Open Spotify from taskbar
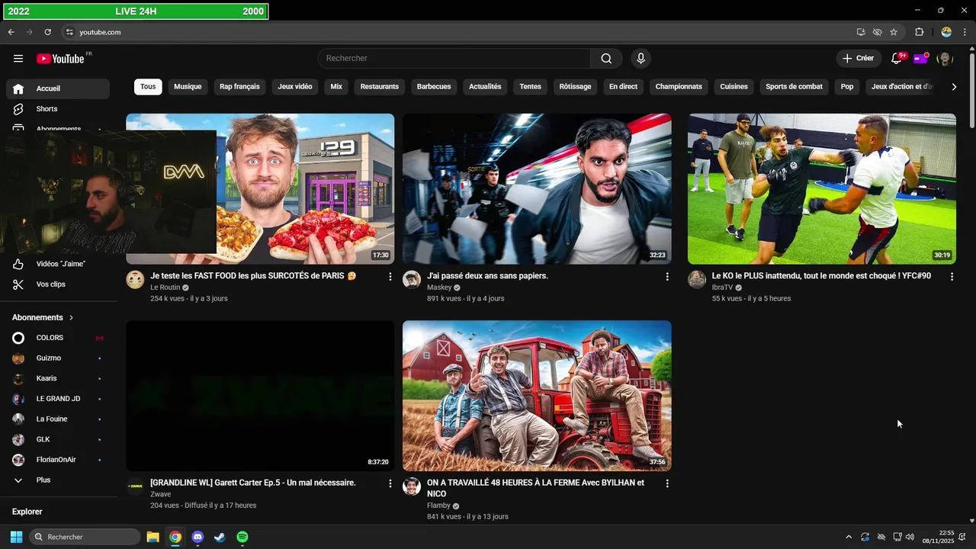 242,537
